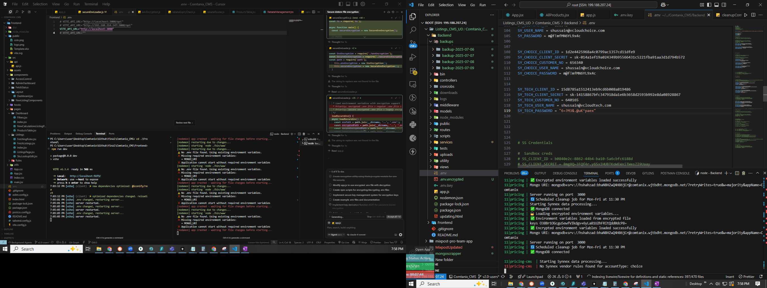Open the Explorer view in VS Code activity bar

413,17
